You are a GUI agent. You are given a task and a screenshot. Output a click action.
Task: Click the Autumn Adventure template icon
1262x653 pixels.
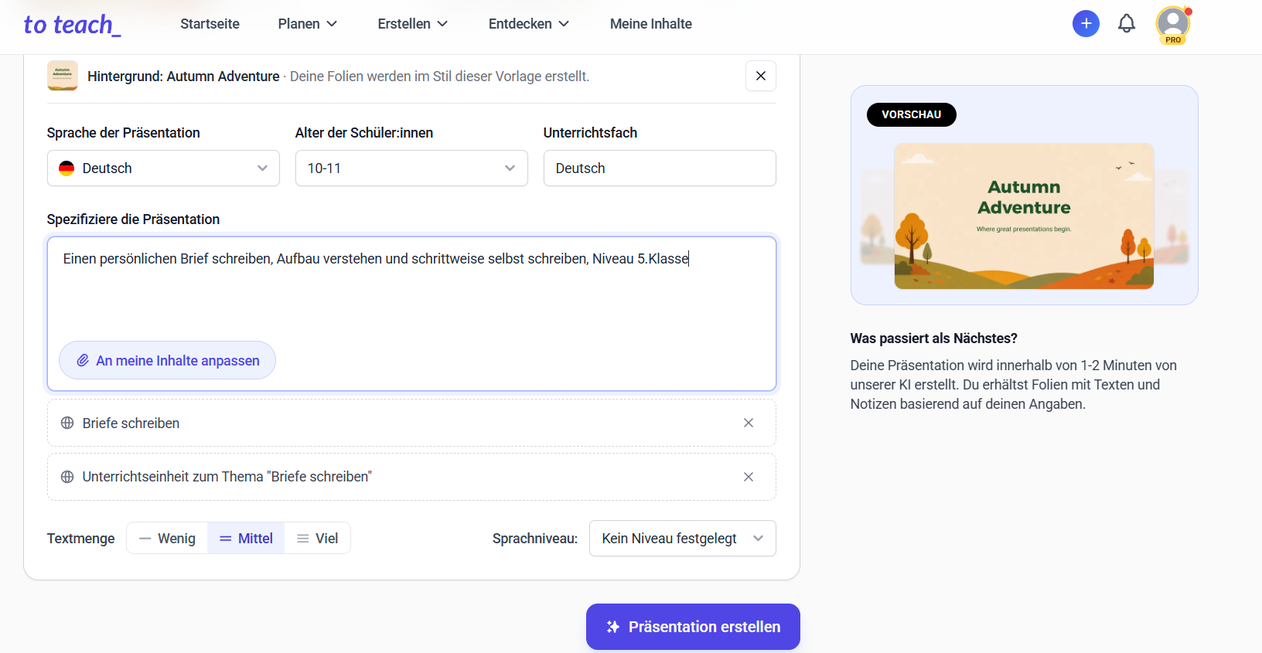coord(63,76)
